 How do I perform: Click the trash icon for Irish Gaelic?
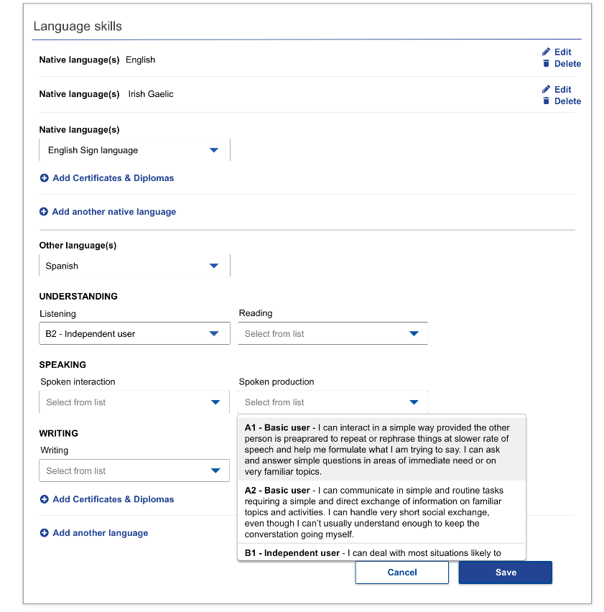coord(546,101)
